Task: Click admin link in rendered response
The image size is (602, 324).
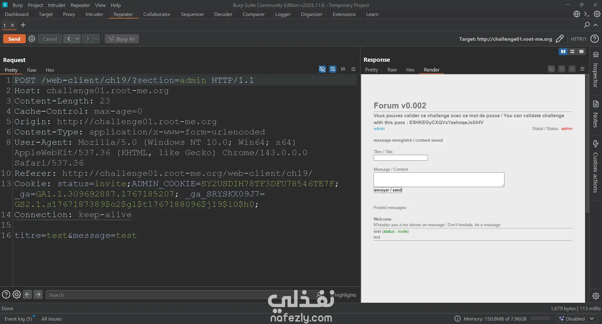Action: click(379, 128)
